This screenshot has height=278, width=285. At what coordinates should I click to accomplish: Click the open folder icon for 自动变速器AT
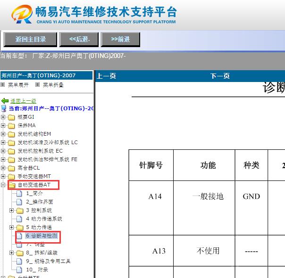[x=12, y=185]
